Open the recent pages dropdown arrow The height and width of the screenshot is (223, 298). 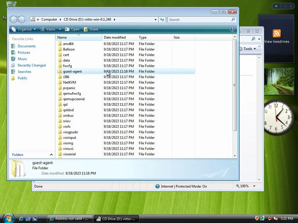click(28, 19)
